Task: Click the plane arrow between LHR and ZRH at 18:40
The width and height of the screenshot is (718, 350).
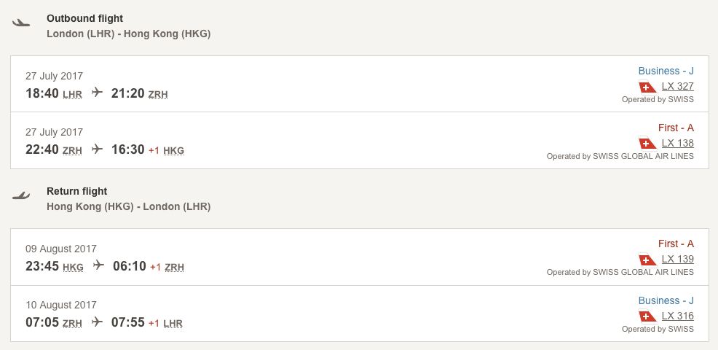Action: (x=97, y=92)
